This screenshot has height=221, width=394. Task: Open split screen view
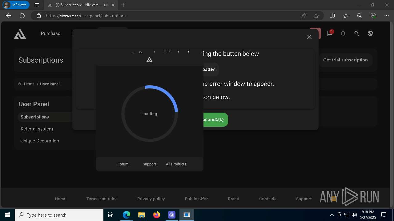332,16
